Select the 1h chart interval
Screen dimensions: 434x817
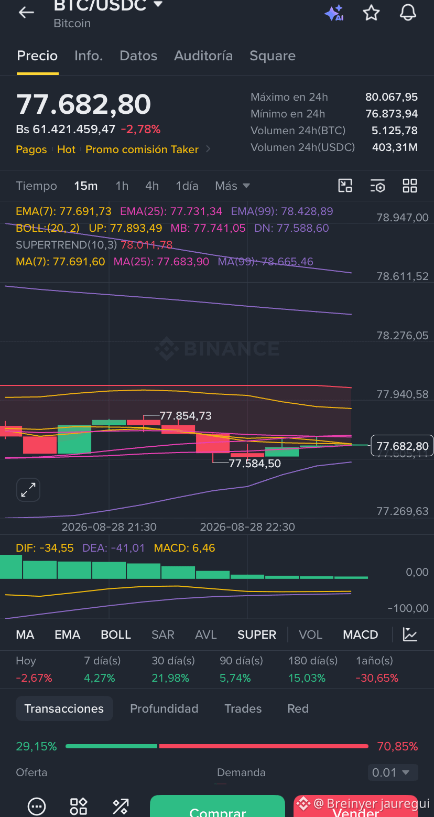(x=122, y=186)
